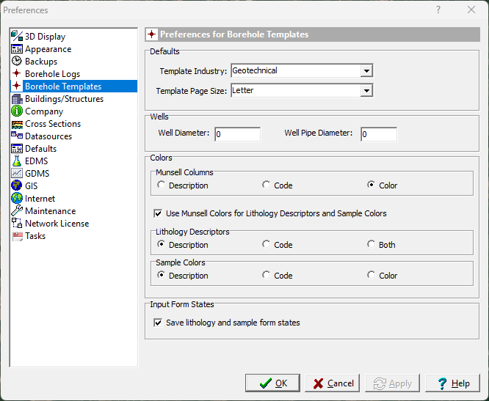Image resolution: width=489 pixels, height=401 pixels.
Task: Click the Maintenance wrench icon
Action: (17, 211)
